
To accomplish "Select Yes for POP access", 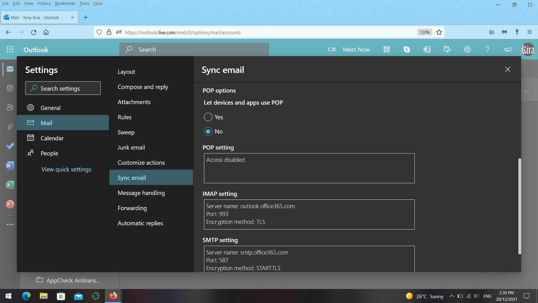I will (x=208, y=117).
